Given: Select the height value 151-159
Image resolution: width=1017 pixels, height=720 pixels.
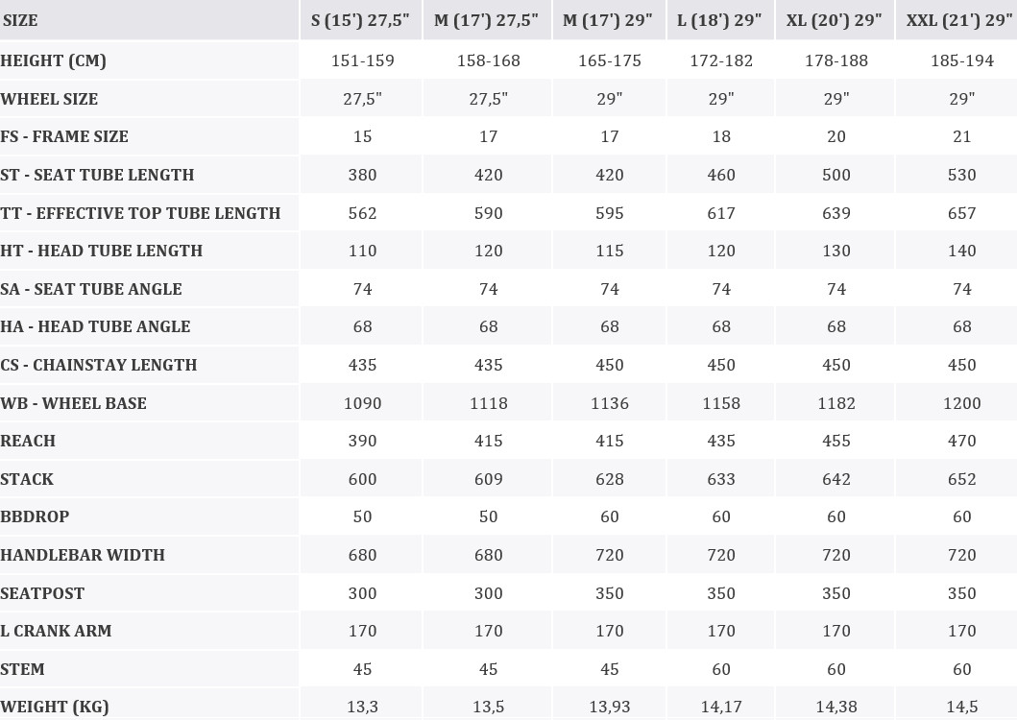Looking at the screenshot, I should pyautogui.click(x=362, y=60).
